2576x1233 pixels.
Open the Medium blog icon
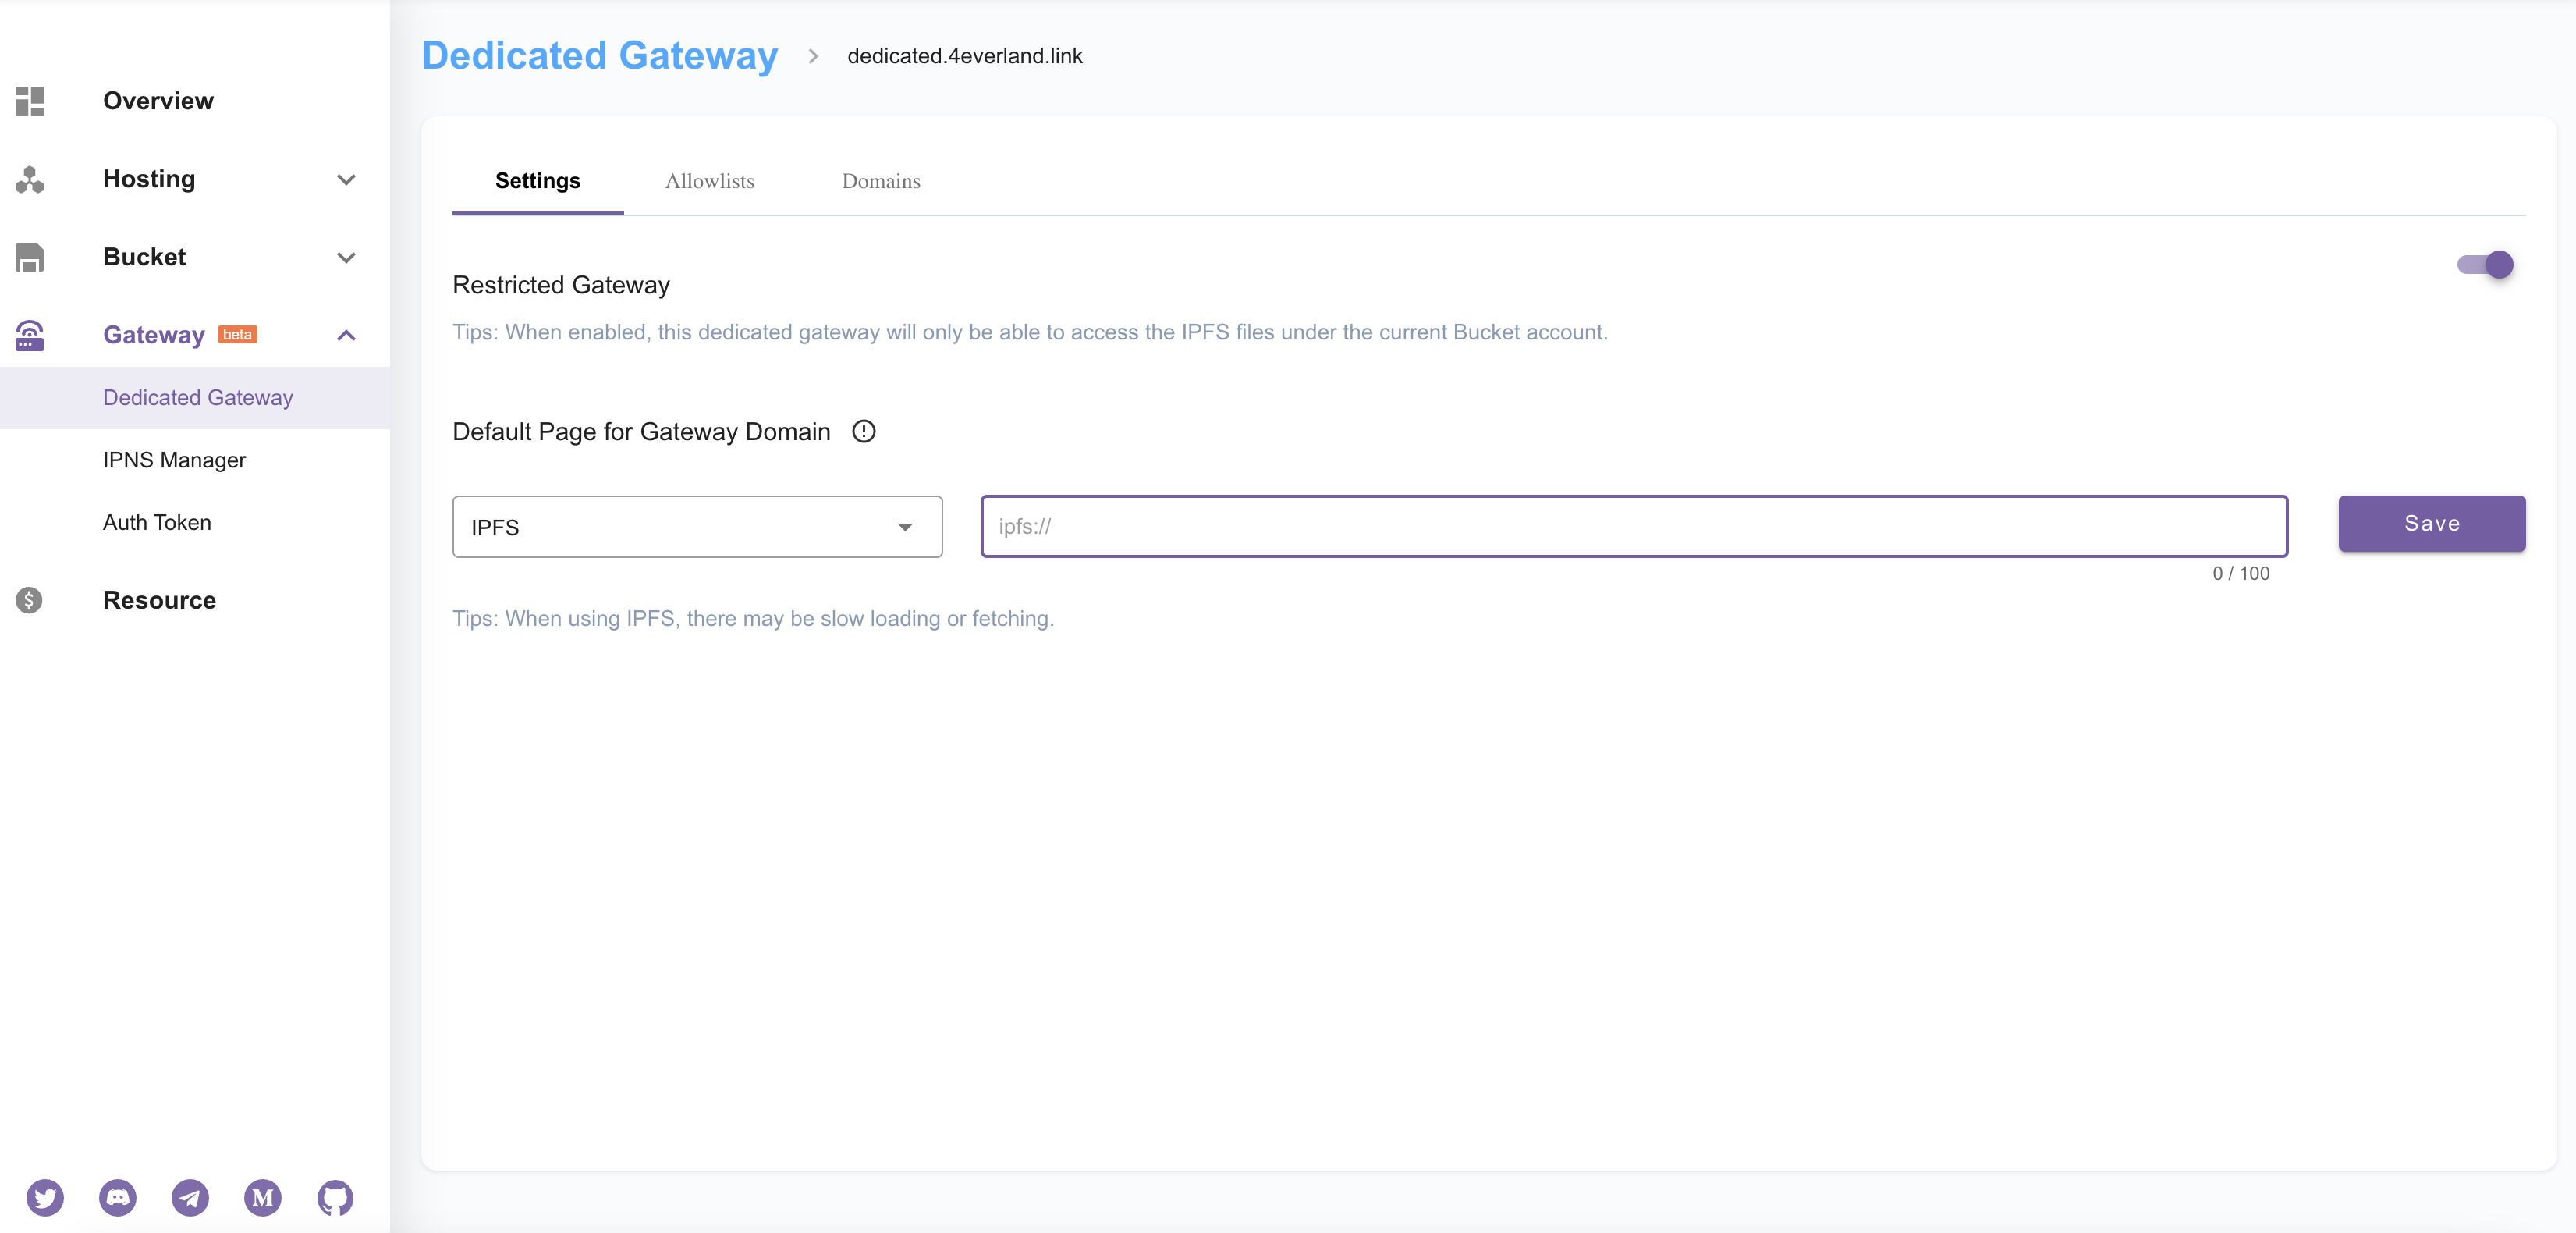point(263,1197)
